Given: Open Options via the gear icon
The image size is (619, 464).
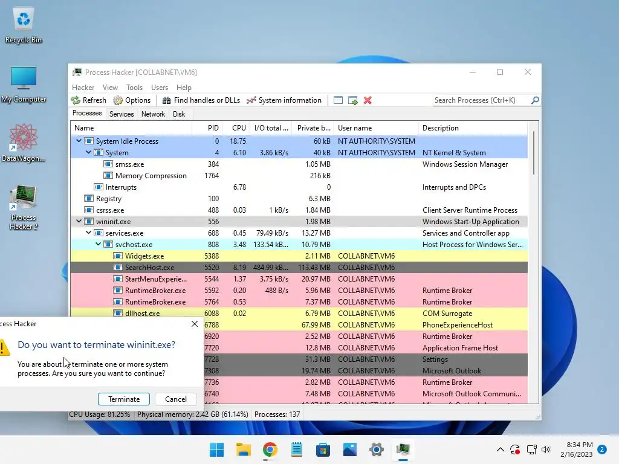Looking at the screenshot, I should [x=118, y=100].
